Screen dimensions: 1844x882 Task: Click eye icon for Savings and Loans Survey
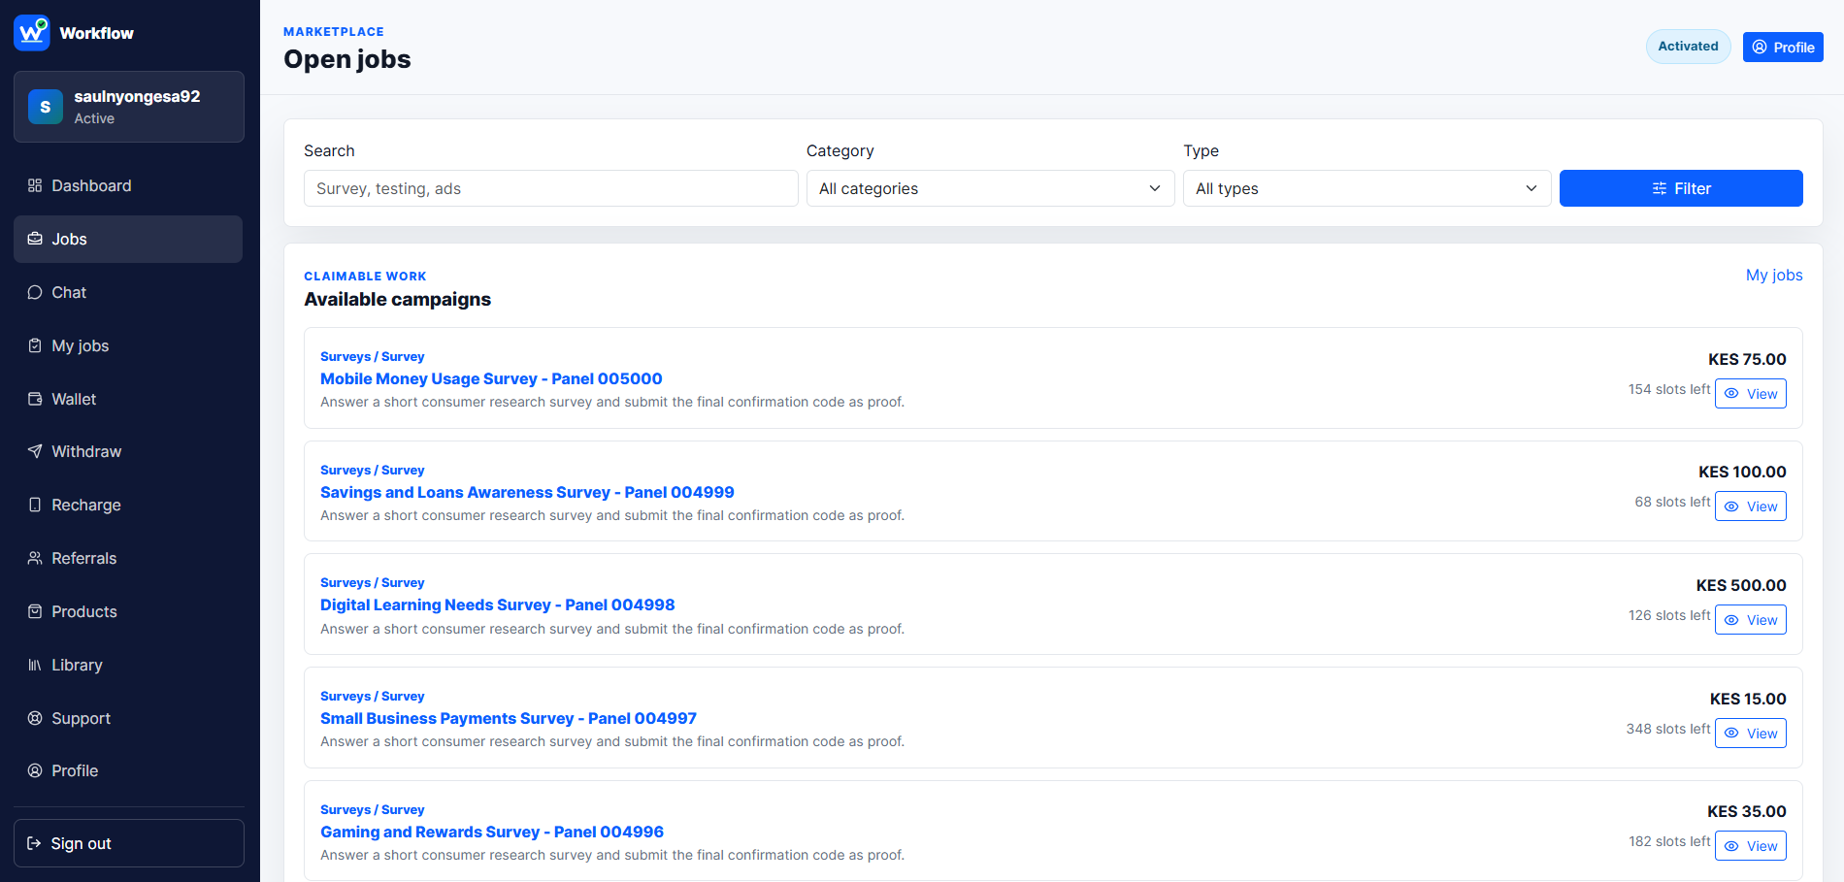tap(1731, 506)
